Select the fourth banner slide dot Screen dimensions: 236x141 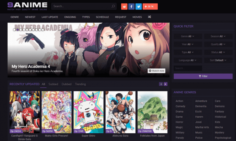coord(24,30)
